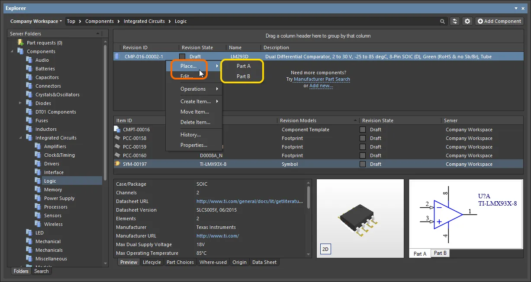The image size is (531, 282).
Task: Click the CMPT-00016 template icon
Action: tap(117, 130)
